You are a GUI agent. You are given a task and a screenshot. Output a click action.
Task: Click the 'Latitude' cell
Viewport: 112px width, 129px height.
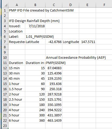tap(35, 42)
